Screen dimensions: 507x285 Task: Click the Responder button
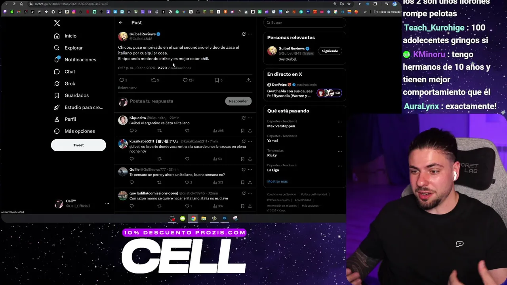tap(238, 101)
